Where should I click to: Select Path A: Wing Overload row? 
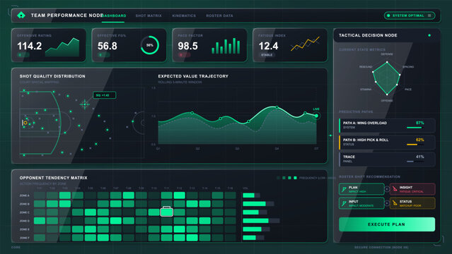click(387, 126)
